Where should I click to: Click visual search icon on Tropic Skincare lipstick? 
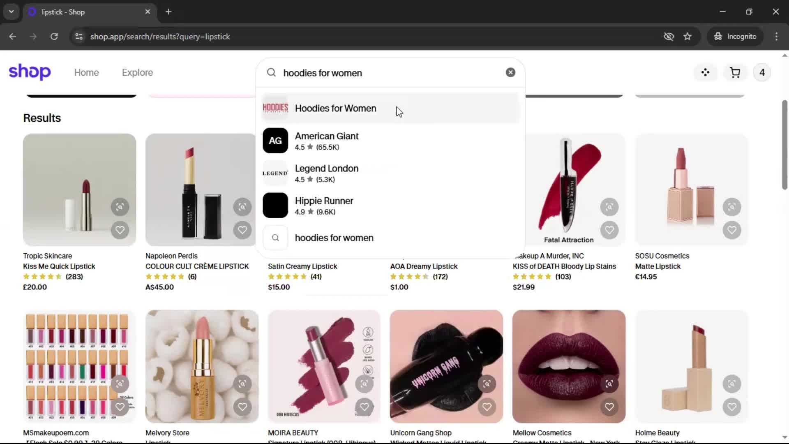pyautogui.click(x=120, y=207)
